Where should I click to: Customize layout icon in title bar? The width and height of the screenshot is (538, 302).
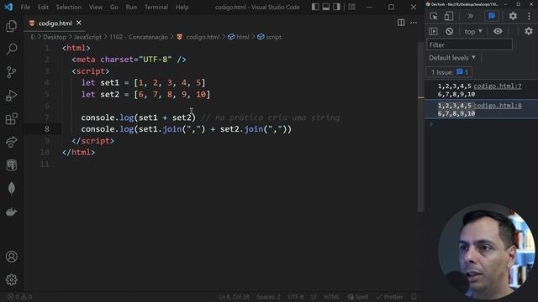click(352, 7)
